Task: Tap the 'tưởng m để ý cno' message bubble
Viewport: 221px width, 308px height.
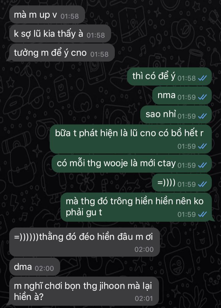Action: tap(62, 53)
